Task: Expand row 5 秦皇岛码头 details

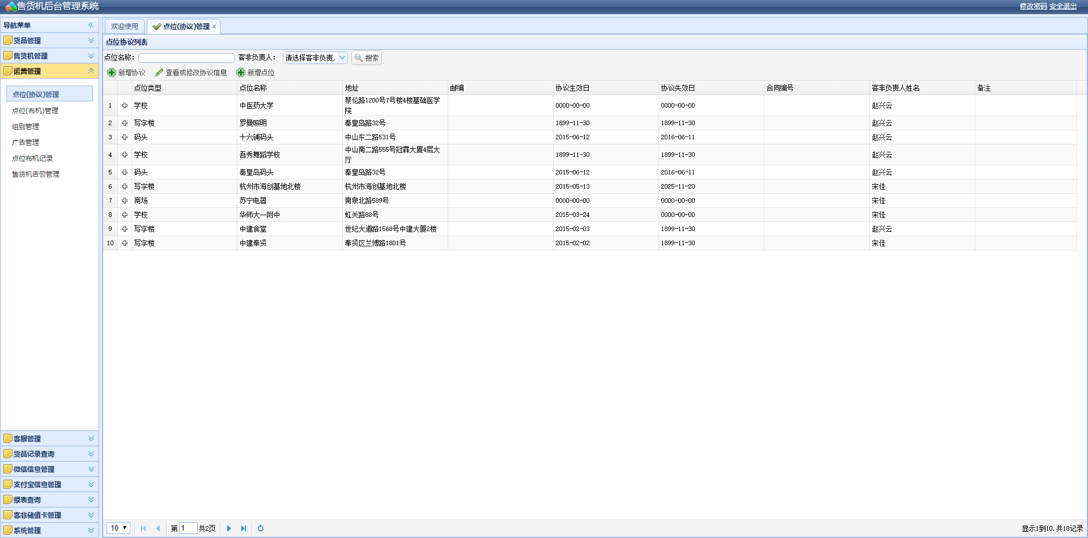Action: 125,172
